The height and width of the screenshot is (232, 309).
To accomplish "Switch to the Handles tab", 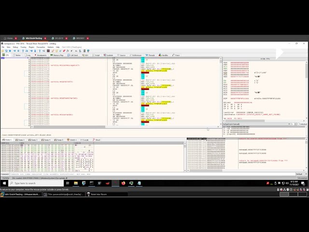I will [x=163, y=55].
